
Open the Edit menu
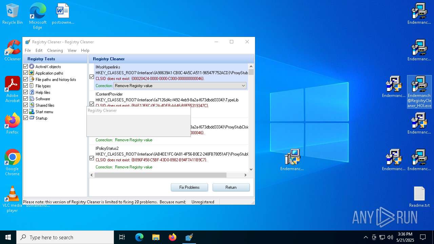click(39, 50)
